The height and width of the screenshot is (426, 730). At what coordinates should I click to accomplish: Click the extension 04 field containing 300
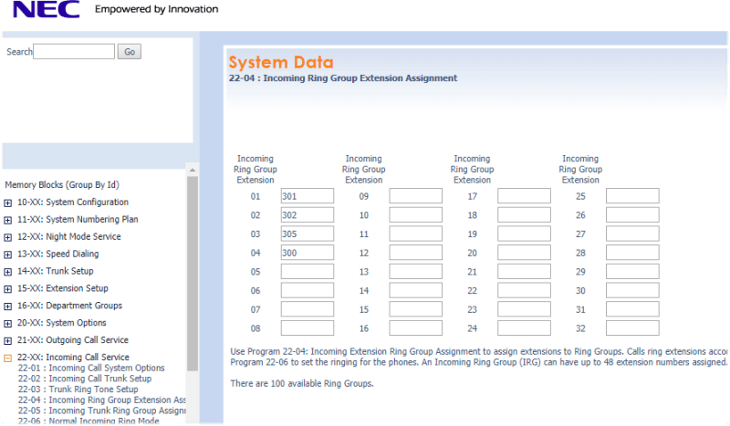pyautogui.click(x=308, y=253)
